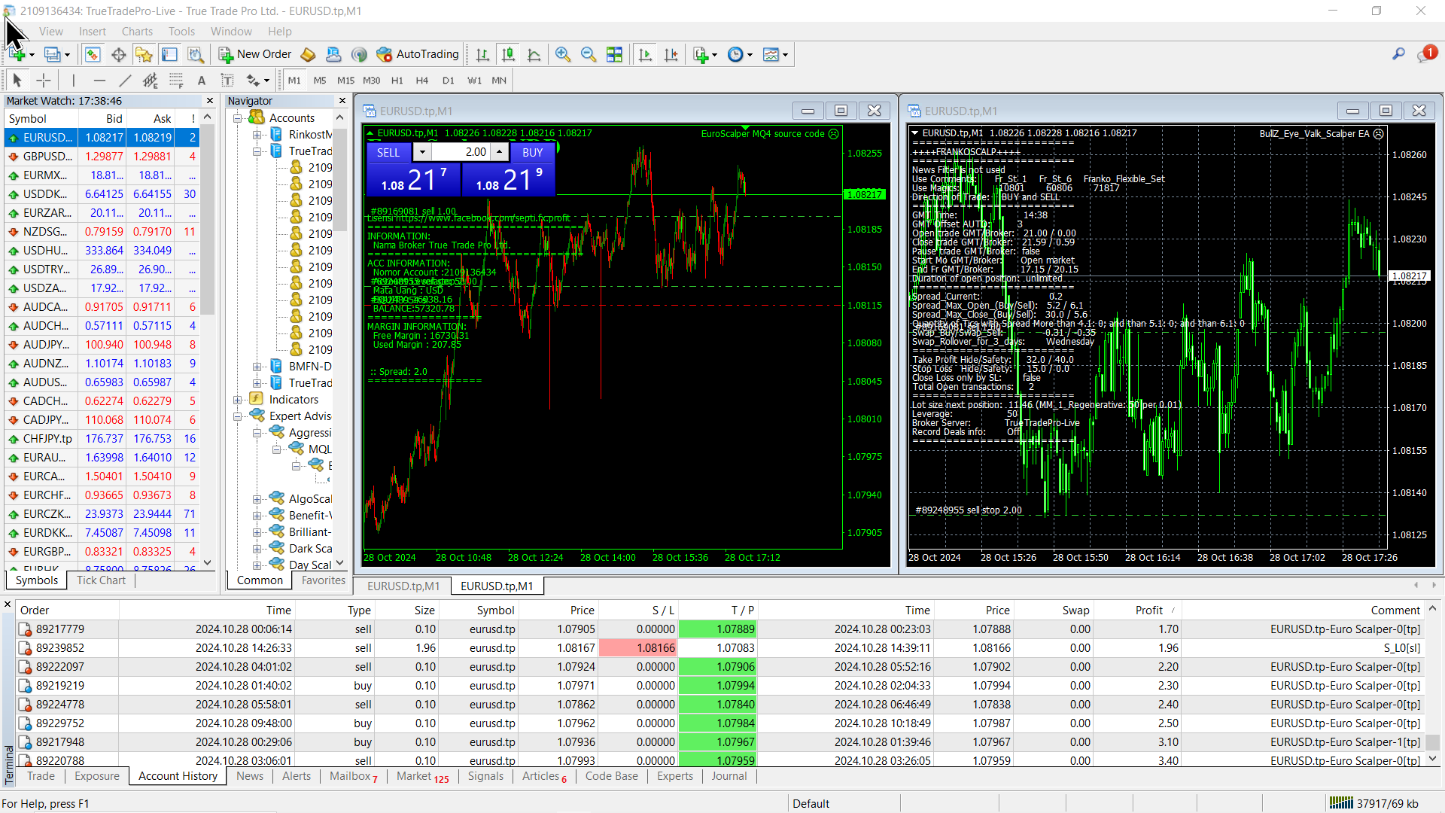Tile chart windows icon
The height and width of the screenshot is (813, 1445).
click(x=614, y=54)
